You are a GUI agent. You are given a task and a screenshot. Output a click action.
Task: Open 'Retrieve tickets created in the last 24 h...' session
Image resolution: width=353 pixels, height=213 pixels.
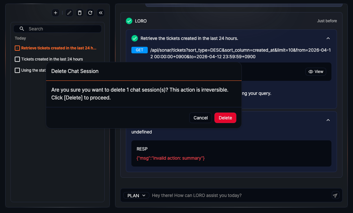tap(59, 48)
